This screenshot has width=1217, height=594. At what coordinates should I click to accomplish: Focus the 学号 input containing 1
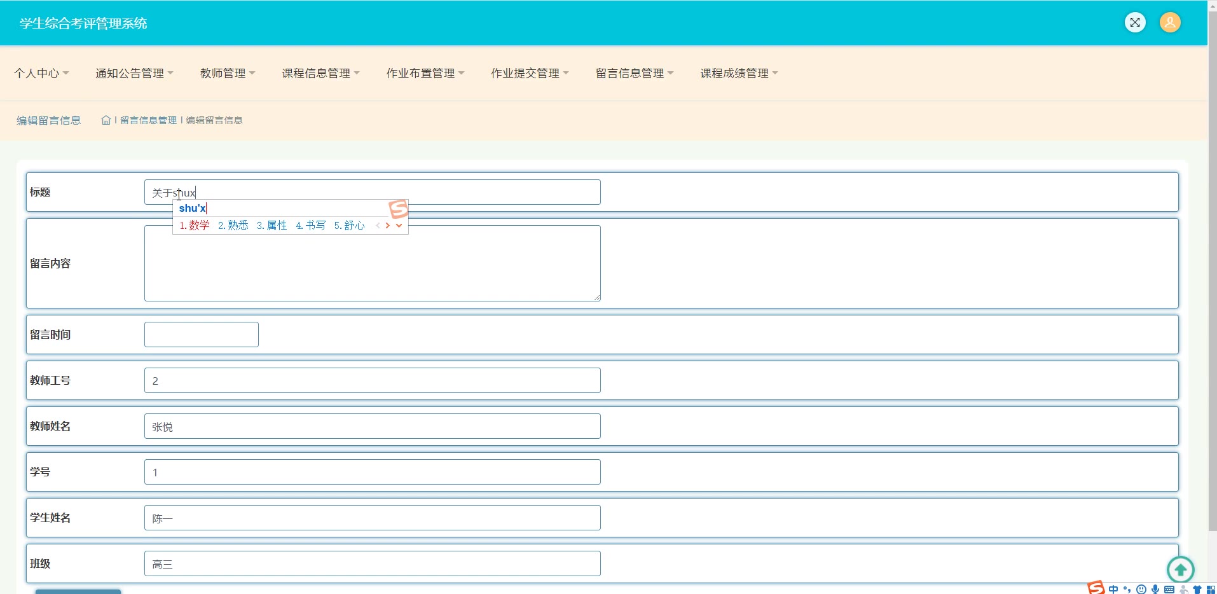tap(373, 472)
